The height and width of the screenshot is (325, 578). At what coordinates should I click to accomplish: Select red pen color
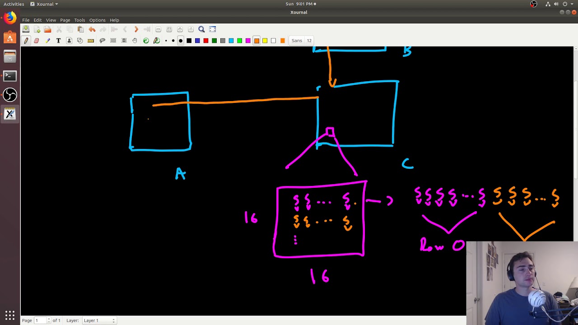coord(206,41)
